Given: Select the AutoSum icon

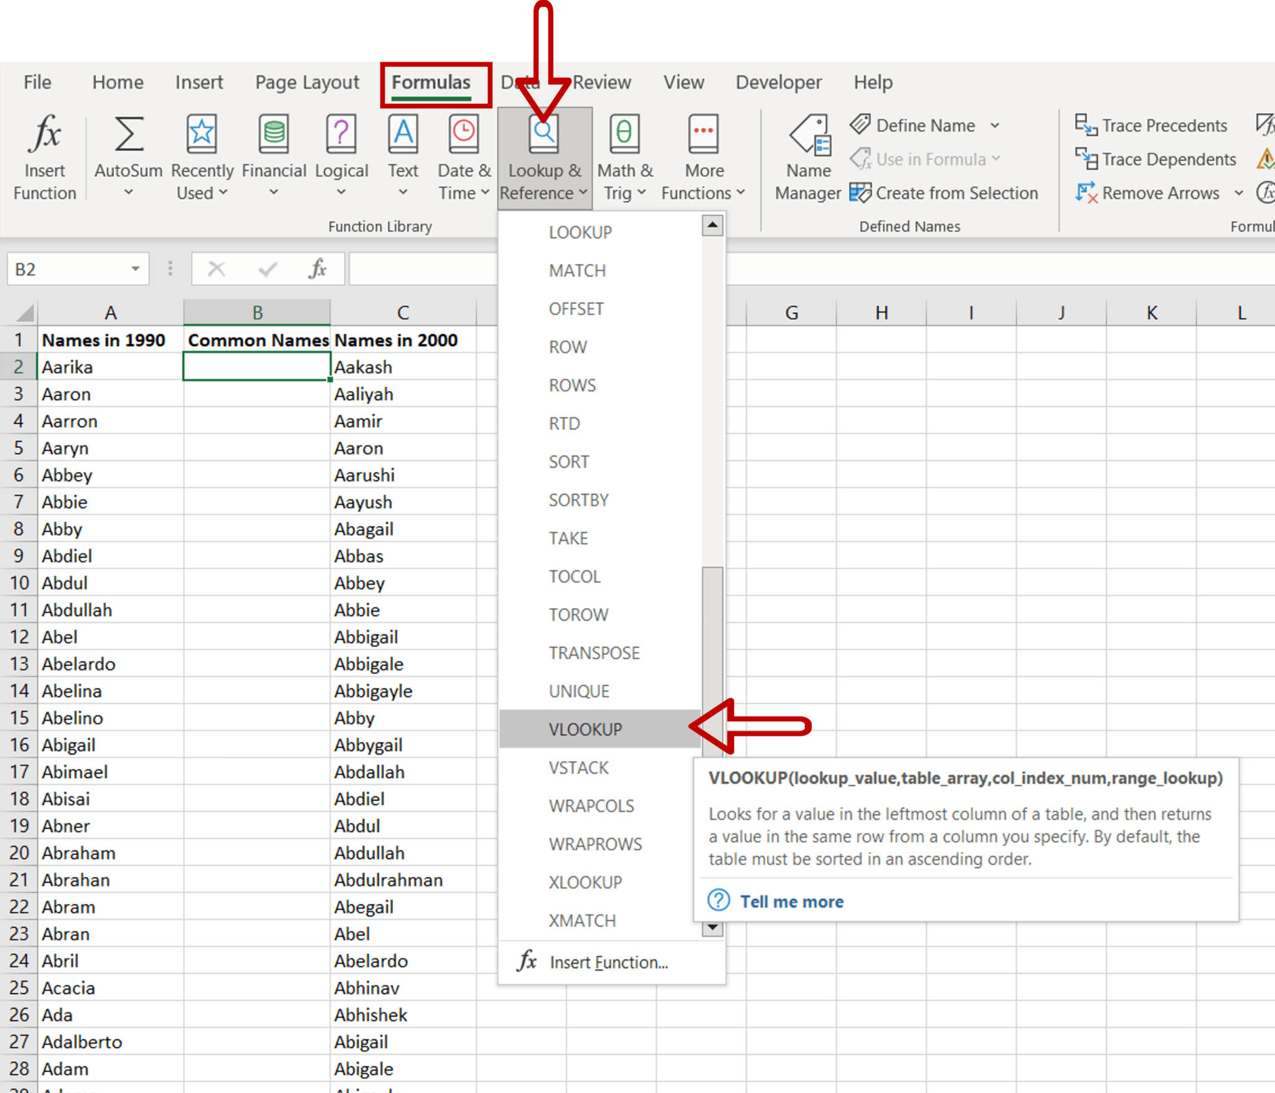Looking at the screenshot, I should pyautogui.click(x=128, y=134).
